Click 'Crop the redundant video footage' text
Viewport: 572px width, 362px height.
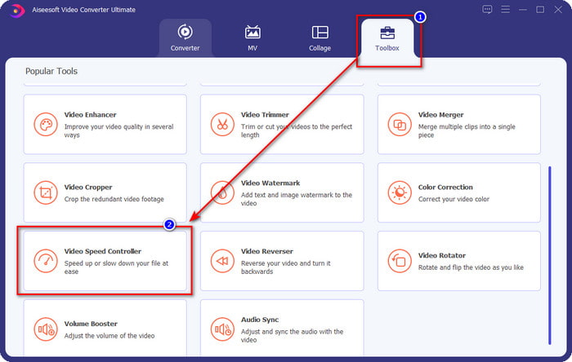coord(114,199)
